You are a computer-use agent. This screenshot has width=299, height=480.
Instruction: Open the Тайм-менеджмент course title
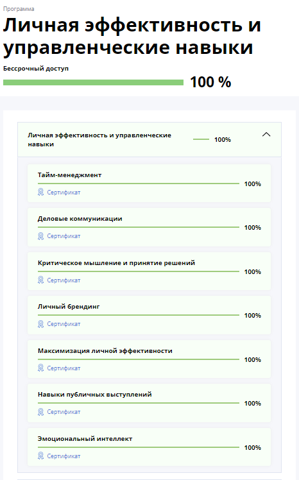click(69, 175)
